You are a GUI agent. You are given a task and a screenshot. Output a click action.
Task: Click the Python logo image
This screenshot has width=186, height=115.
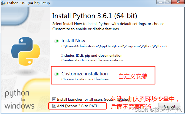[x=26, y=51]
